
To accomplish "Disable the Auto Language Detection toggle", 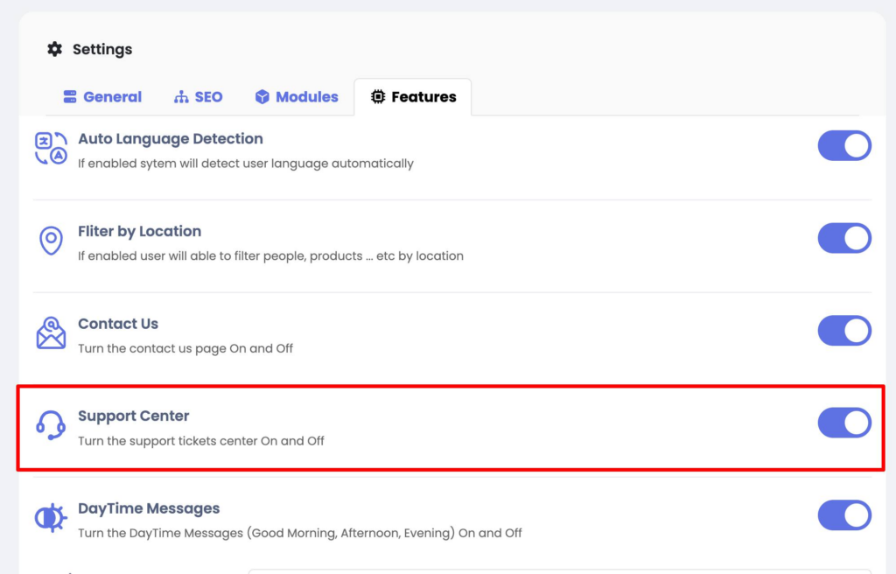I will coord(843,145).
